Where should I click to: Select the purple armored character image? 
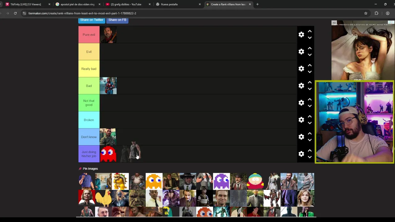click(171, 198)
